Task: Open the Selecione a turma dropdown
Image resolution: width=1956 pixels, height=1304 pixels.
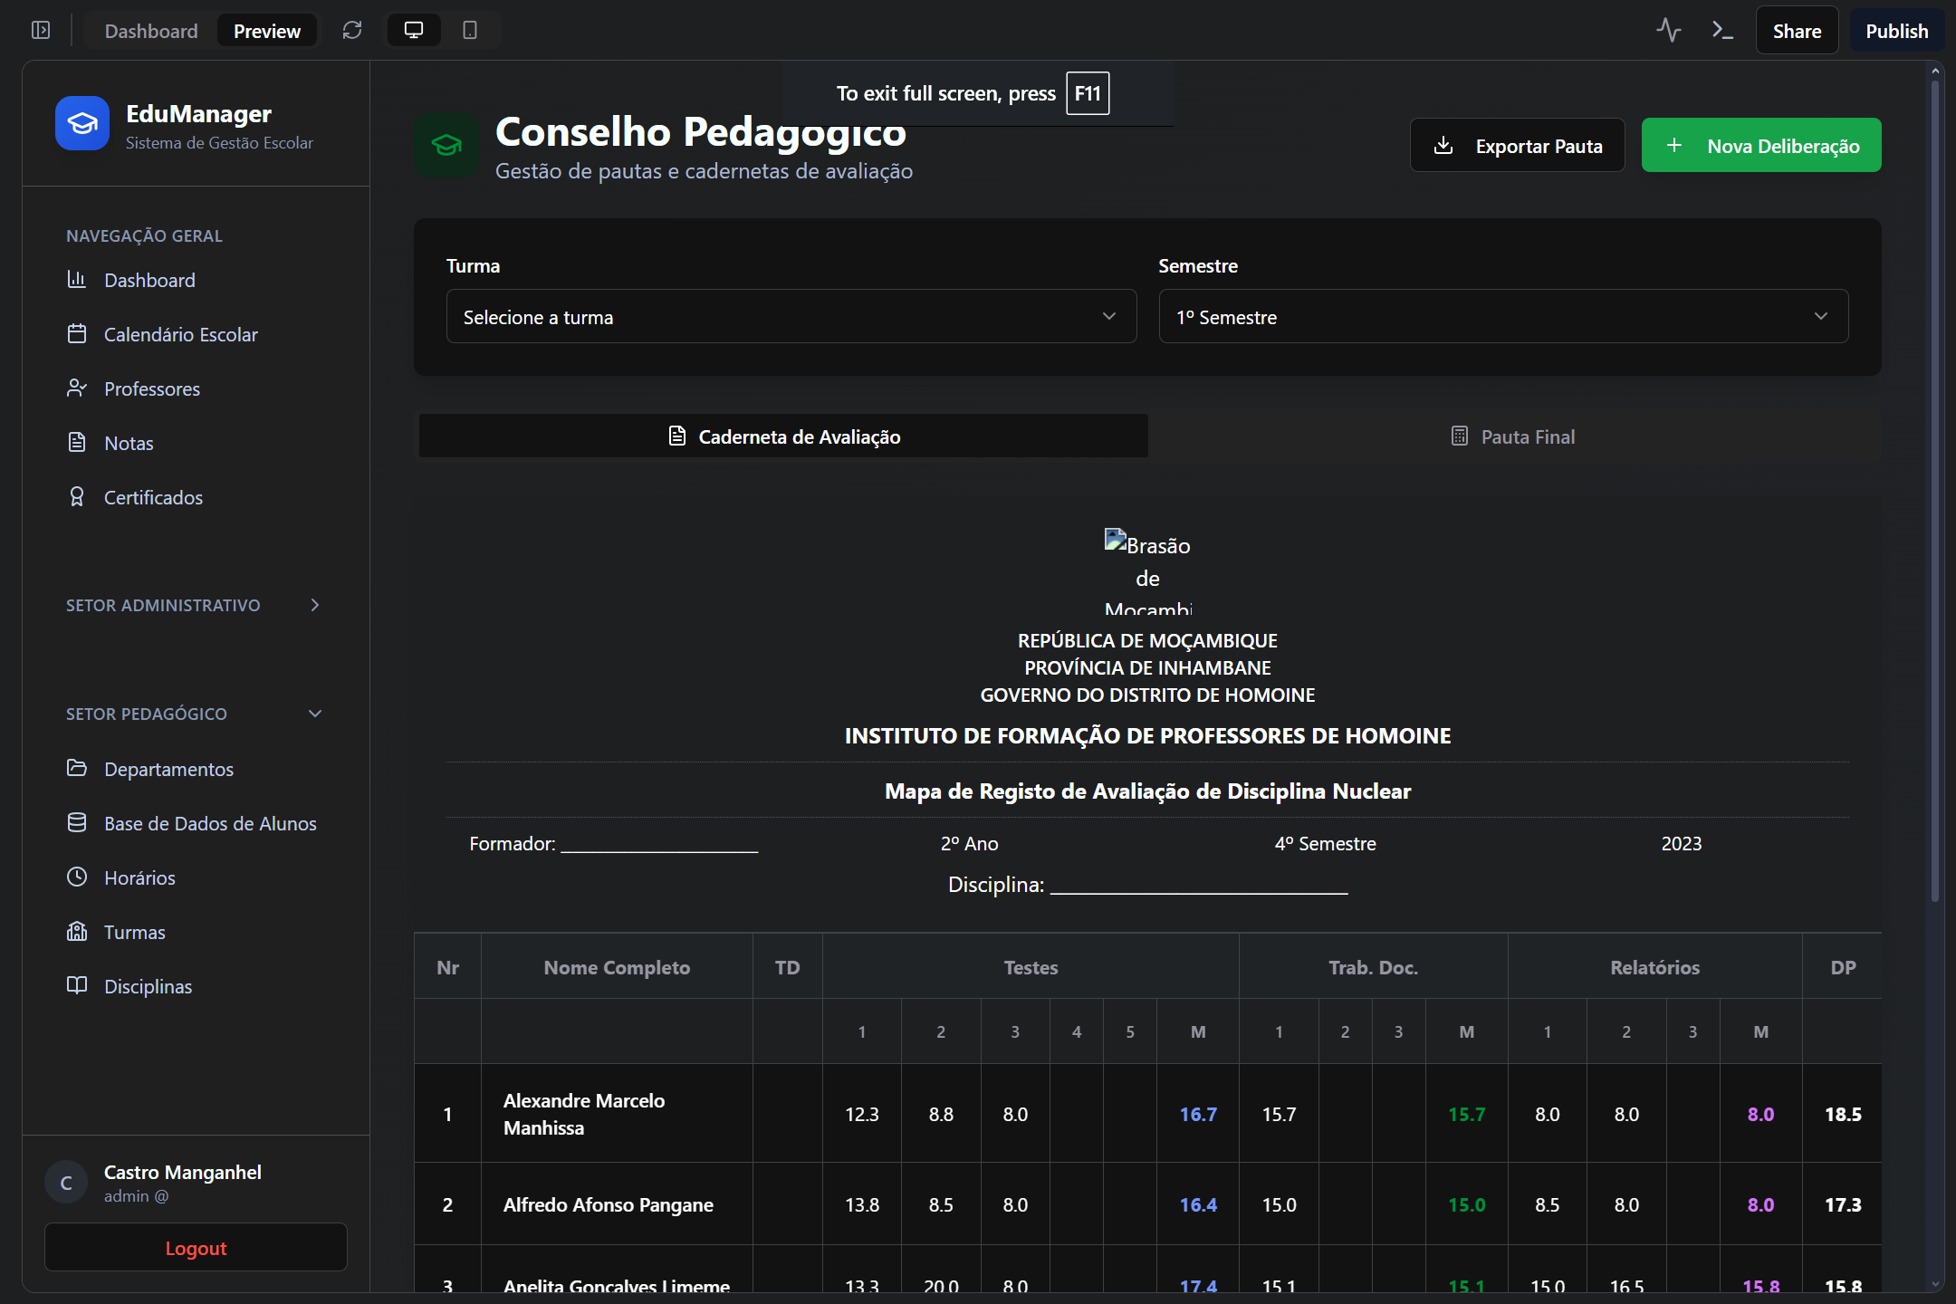Action: click(x=791, y=316)
